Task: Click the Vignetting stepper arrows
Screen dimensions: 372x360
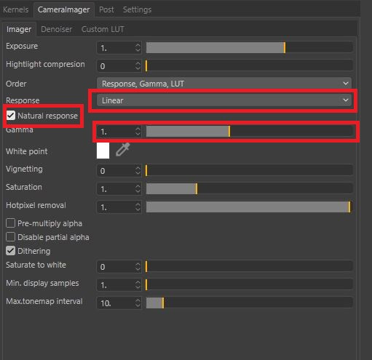Action: (x=138, y=170)
